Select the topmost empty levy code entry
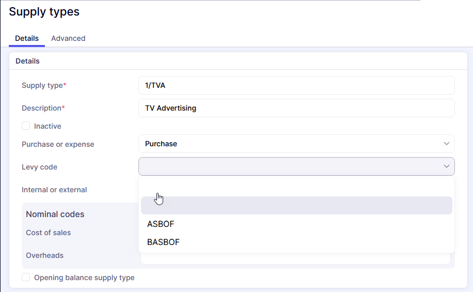473x292 pixels. (296, 187)
